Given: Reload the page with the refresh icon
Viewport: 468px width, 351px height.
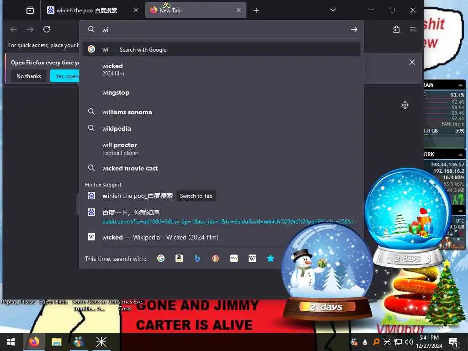Looking at the screenshot, I should 47,29.
